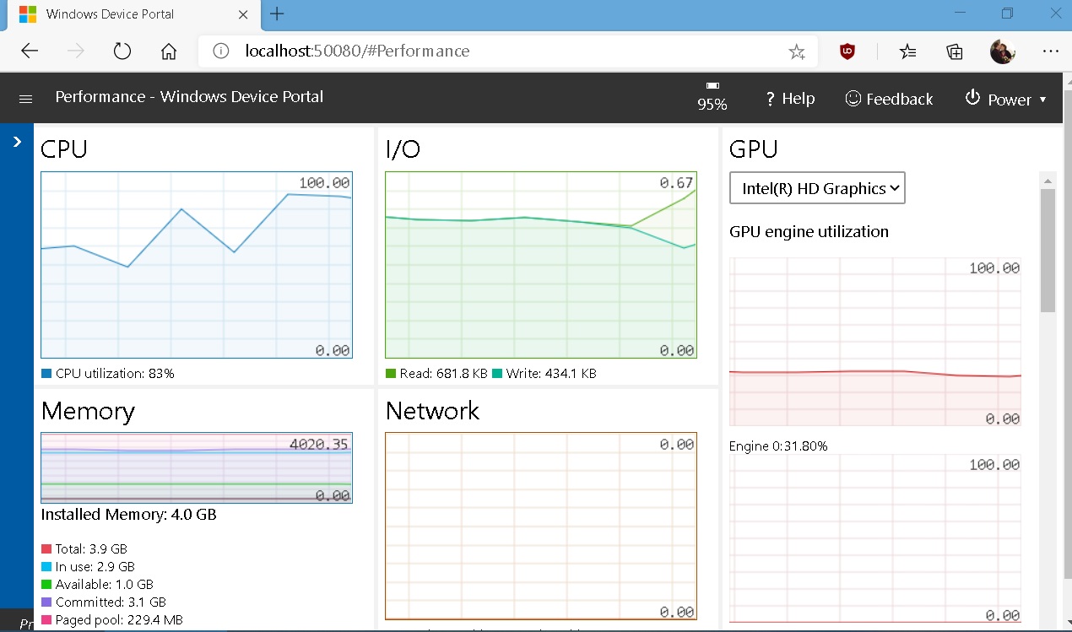The width and height of the screenshot is (1072, 632).
Task: Click the GPU panel scrollbar thumb
Action: click(1048, 251)
